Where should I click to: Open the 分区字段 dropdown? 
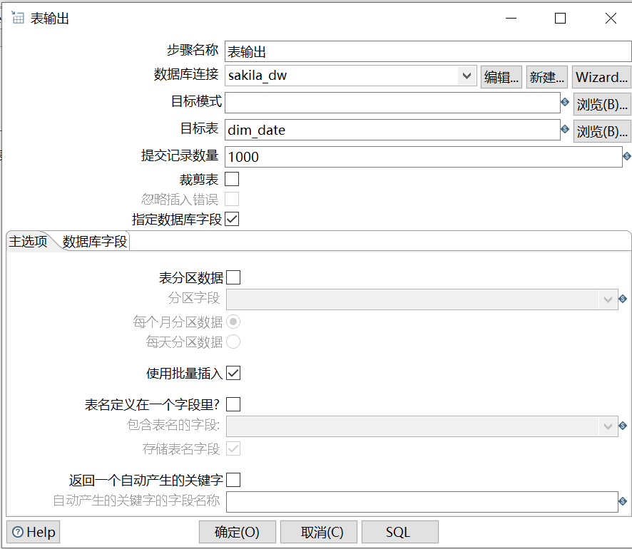coord(607,299)
